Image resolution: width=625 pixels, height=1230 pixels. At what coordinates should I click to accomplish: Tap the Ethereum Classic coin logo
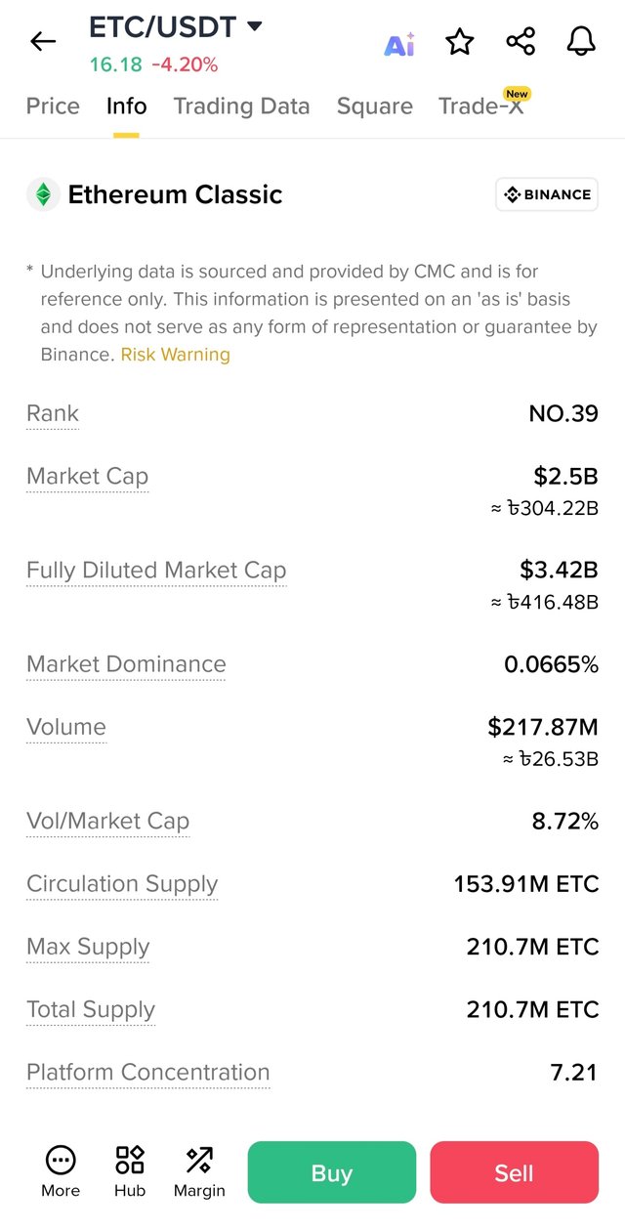43,194
